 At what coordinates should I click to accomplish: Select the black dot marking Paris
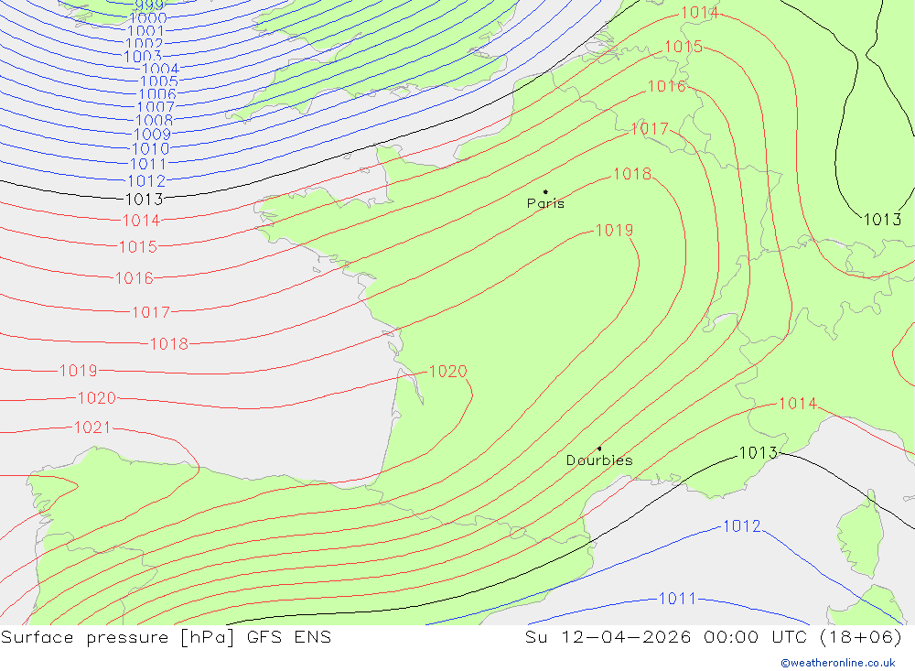tap(545, 191)
